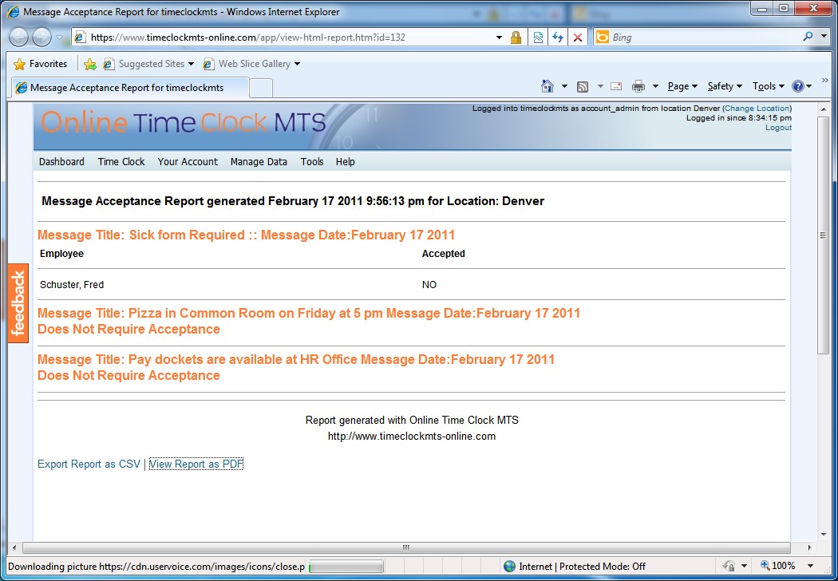
Task: Click the View Report as PDF link
Action: point(196,464)
